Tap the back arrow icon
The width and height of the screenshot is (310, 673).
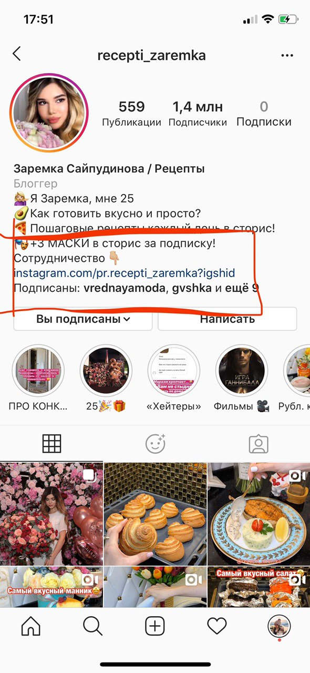17,54
